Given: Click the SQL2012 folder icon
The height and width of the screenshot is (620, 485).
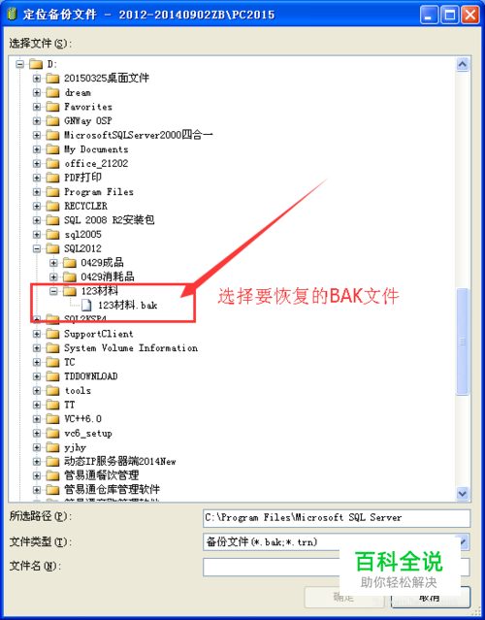Looking at the screenshot, I should pyautogui.click(x=52, y=248).
